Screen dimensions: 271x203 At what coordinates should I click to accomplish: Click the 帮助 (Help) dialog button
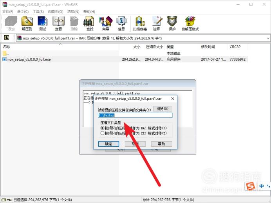pos(161,144)
